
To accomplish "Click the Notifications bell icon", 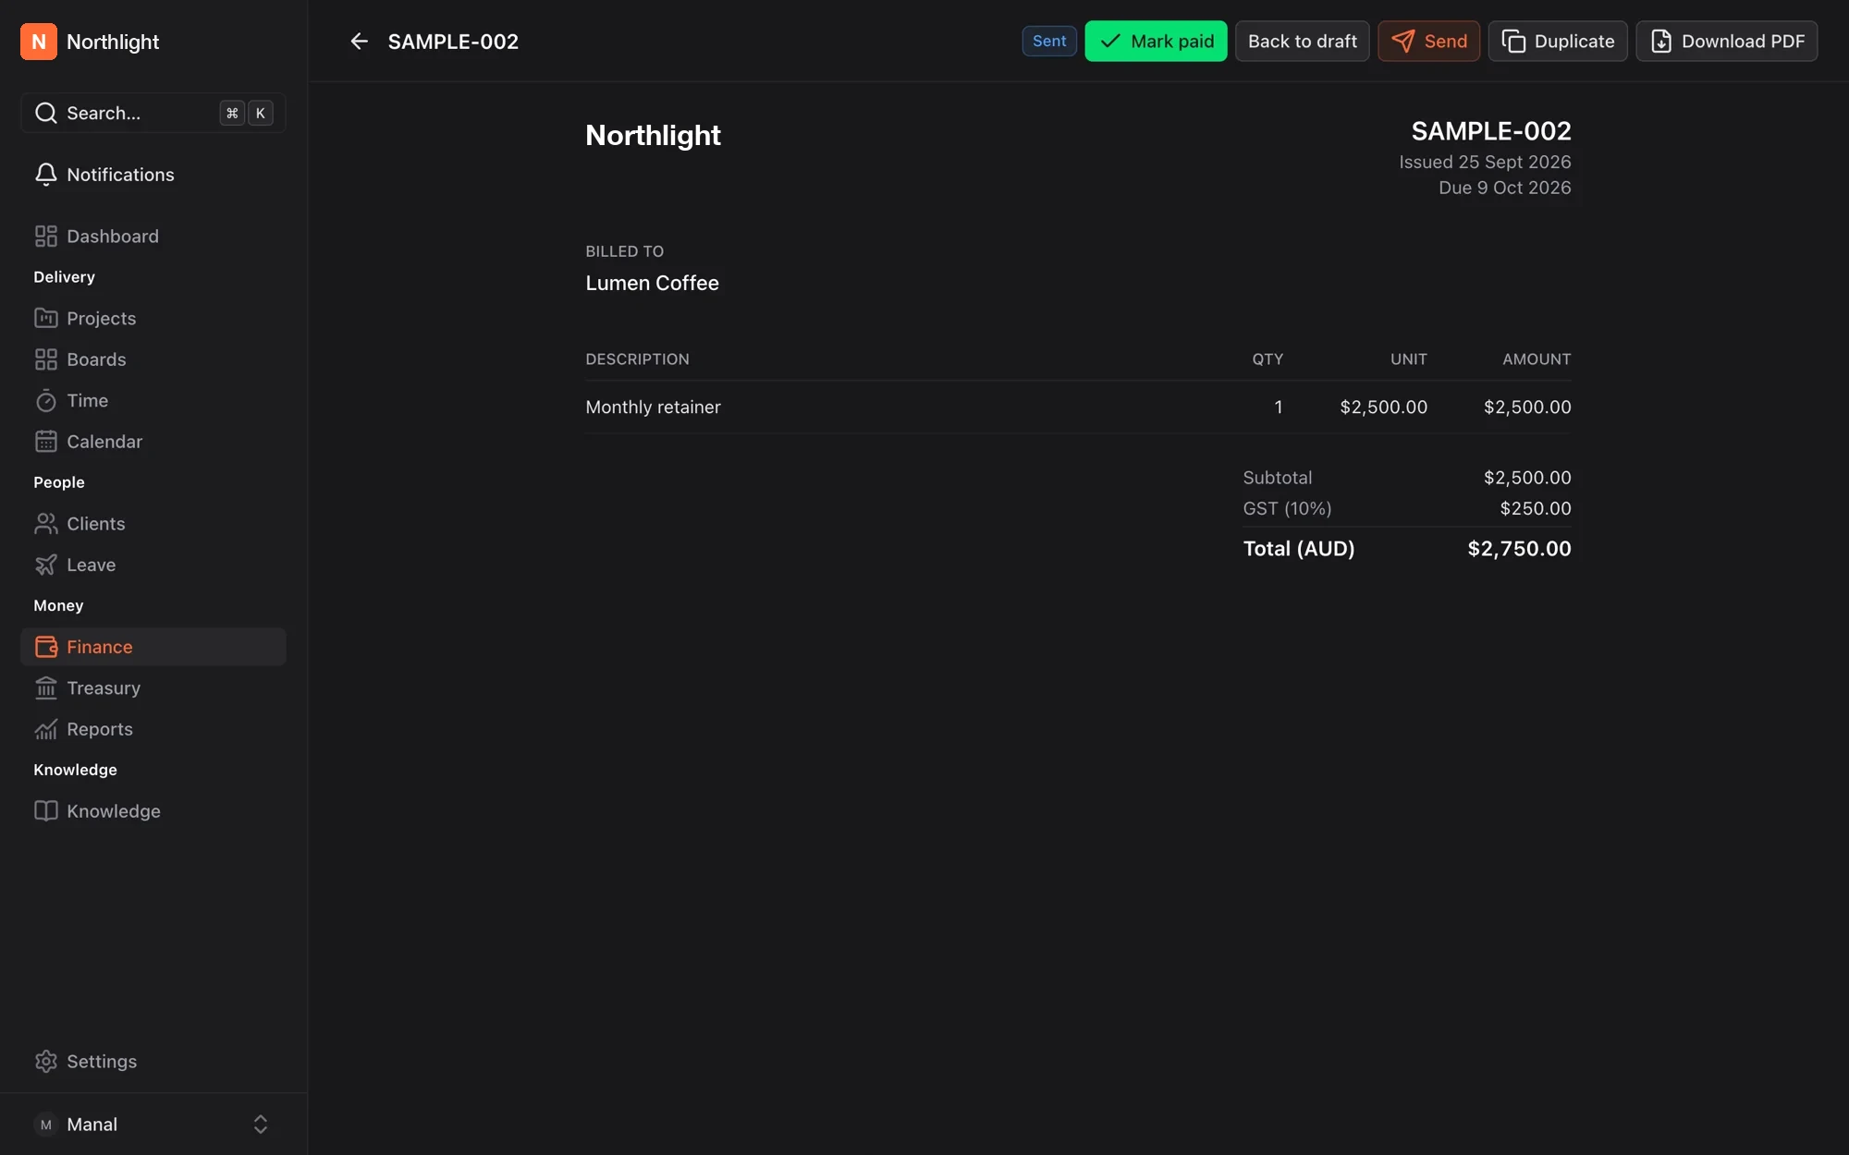I will 46,175.
